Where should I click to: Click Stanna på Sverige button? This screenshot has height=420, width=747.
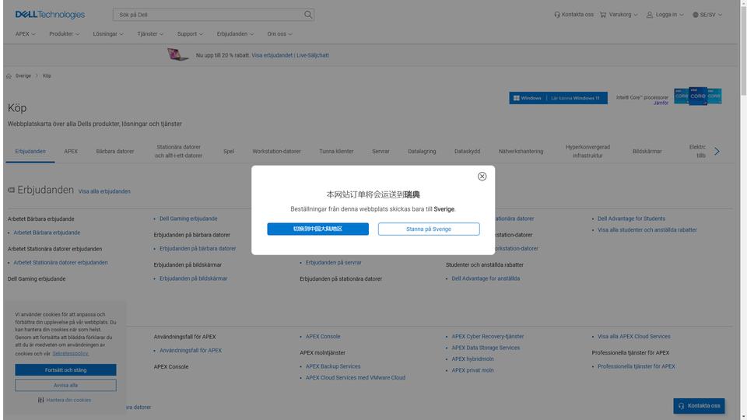point(429,229)
